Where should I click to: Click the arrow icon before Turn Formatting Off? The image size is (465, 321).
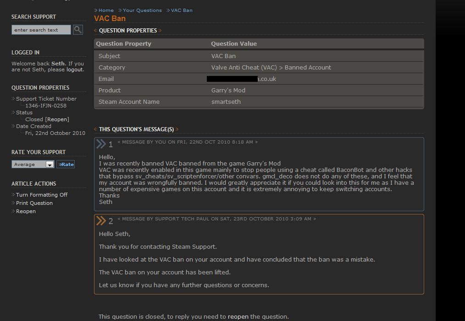(x=12, y=194)
